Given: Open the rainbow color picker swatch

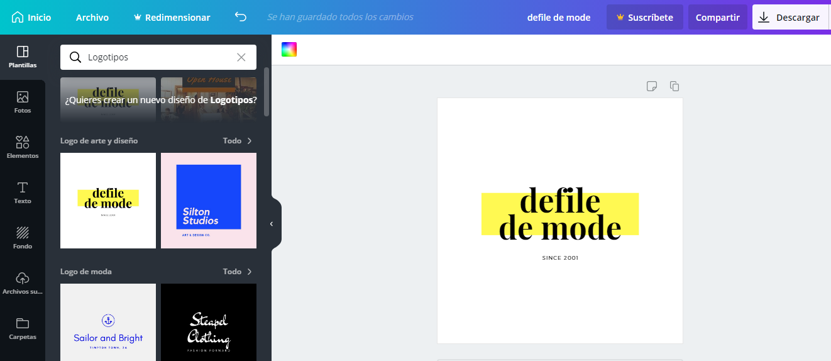Looking at the screenshot, I should click(289, 50).
